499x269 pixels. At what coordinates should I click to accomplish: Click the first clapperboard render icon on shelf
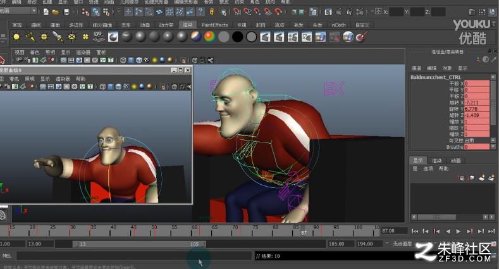265,37
